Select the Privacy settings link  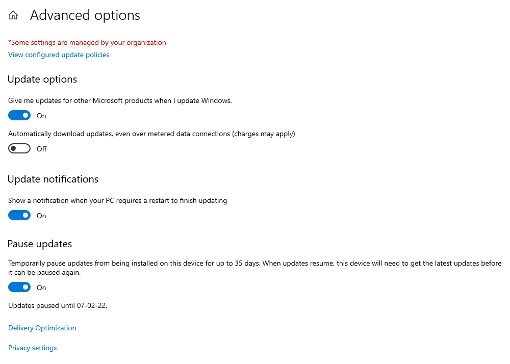pyautogui.click(x=32, y=348)
